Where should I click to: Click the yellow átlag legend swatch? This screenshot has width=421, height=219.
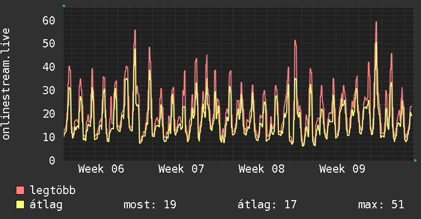pyautogui.click(x=20, y=205)
